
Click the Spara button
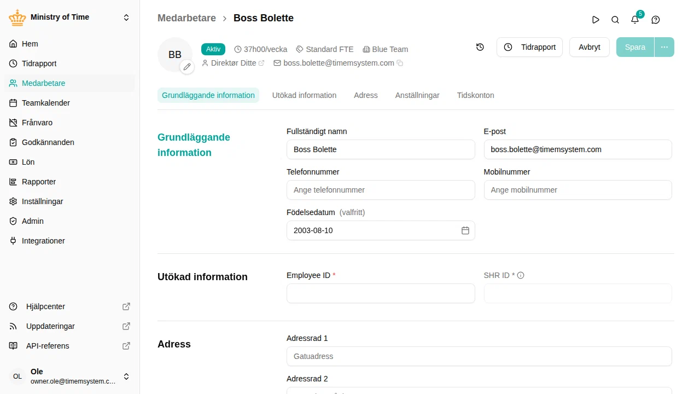pyautogui.click(x=635, y=47)
